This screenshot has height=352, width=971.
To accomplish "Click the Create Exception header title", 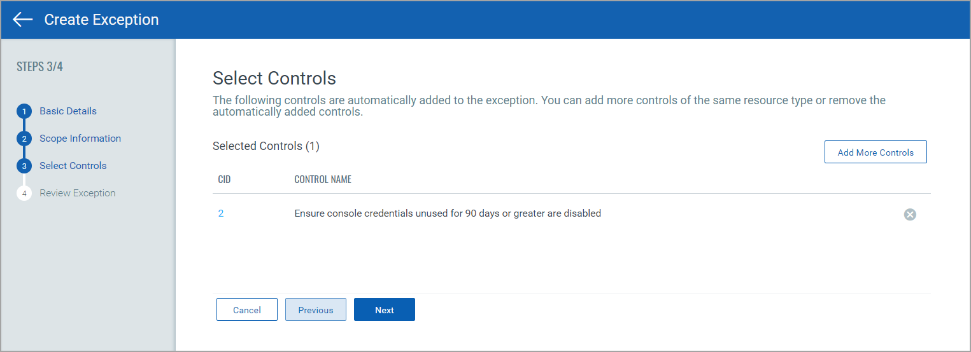I will (101, 20).
